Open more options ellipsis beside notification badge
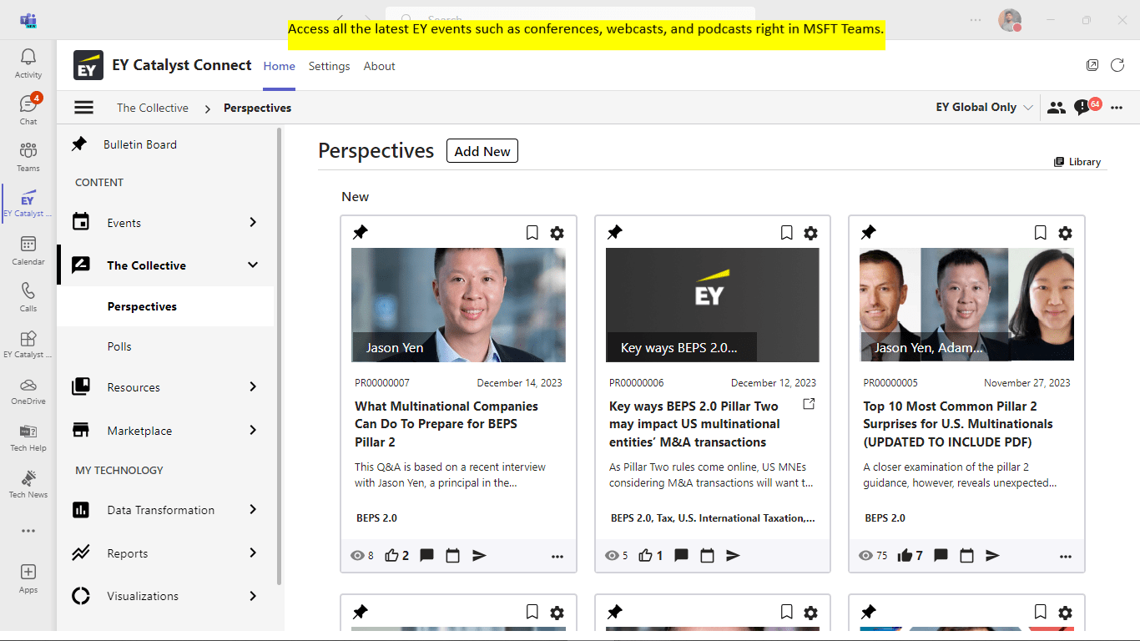This screenshot has width=1140, height=641. pos(1117,107)
